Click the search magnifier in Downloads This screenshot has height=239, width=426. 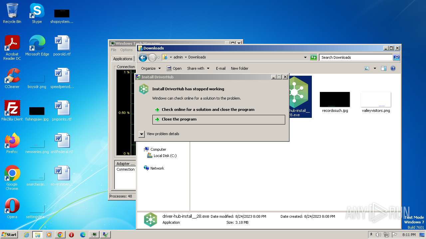(x=396, y=57)
